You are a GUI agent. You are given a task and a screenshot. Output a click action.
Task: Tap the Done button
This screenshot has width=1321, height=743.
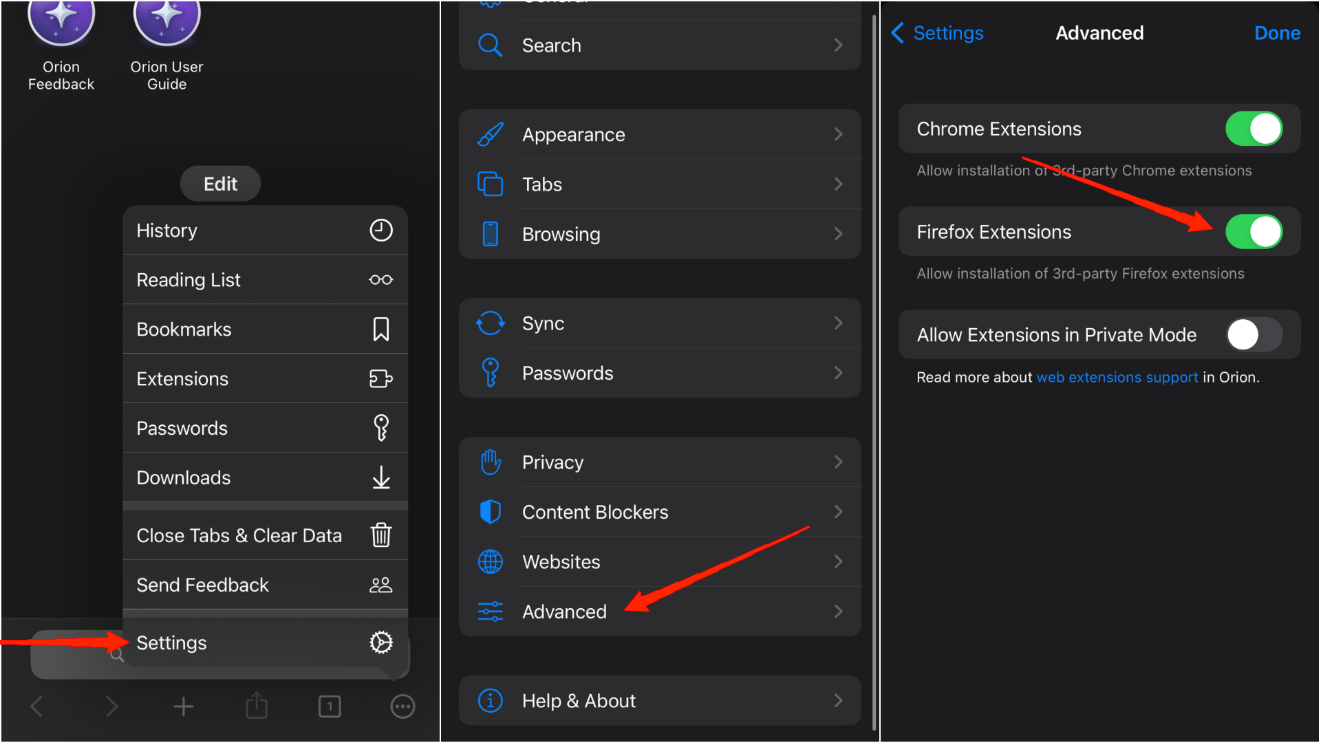(1277, 33)
